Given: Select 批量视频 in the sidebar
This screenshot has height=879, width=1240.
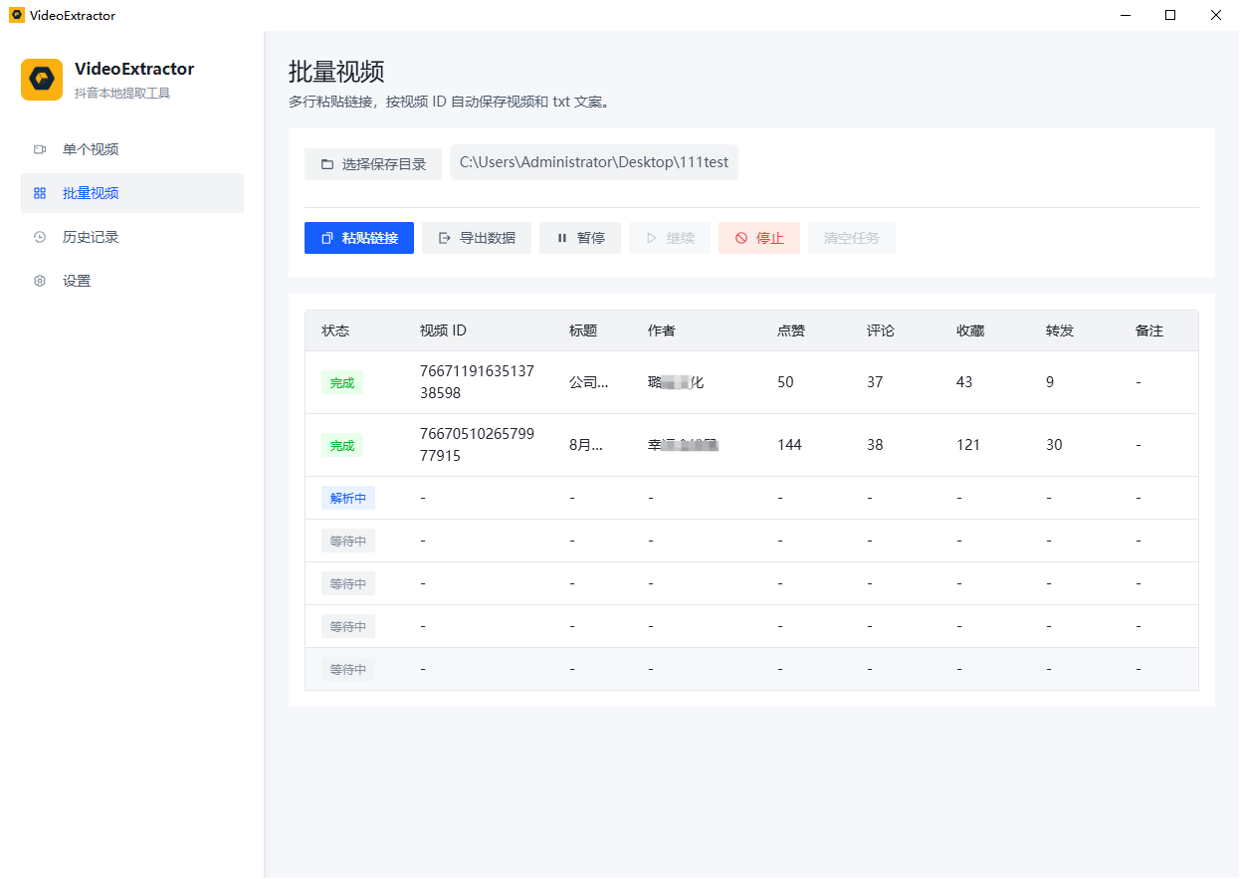Looking at the screenshot, I should [132, 193].
